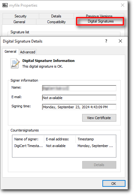Click the E-mail address column header
The image size is (134, 195).
click(x=60, y=139)
